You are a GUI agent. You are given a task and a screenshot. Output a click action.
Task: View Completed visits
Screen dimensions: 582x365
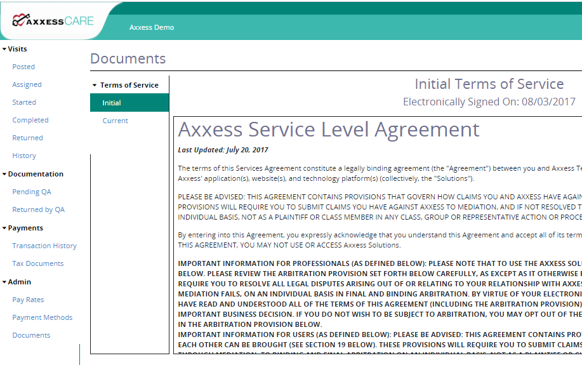(x=30, y=121)
